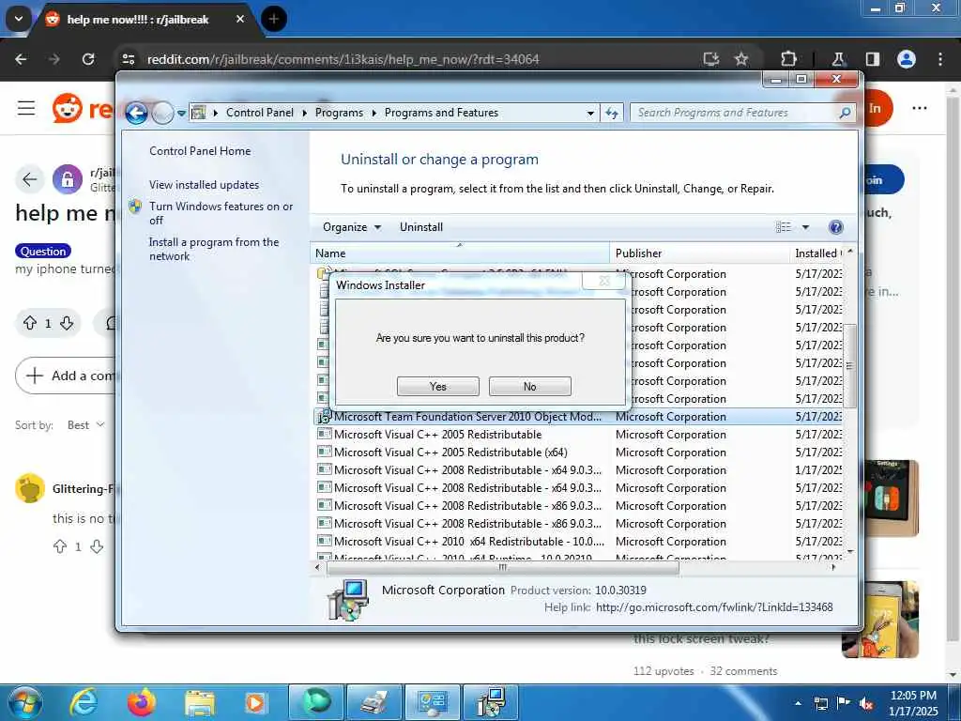Sort by Installed On column header

[817, 253]
